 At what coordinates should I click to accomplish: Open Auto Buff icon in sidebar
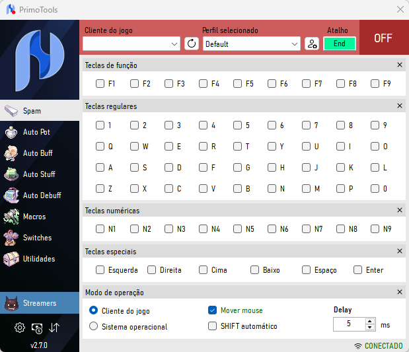[x=11, y=153]
